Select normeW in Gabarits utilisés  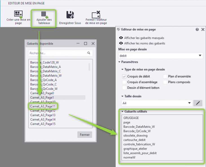tap(129, 157)
